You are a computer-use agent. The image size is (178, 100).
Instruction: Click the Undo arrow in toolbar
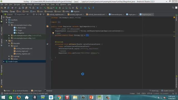click(x=12, y=8)
